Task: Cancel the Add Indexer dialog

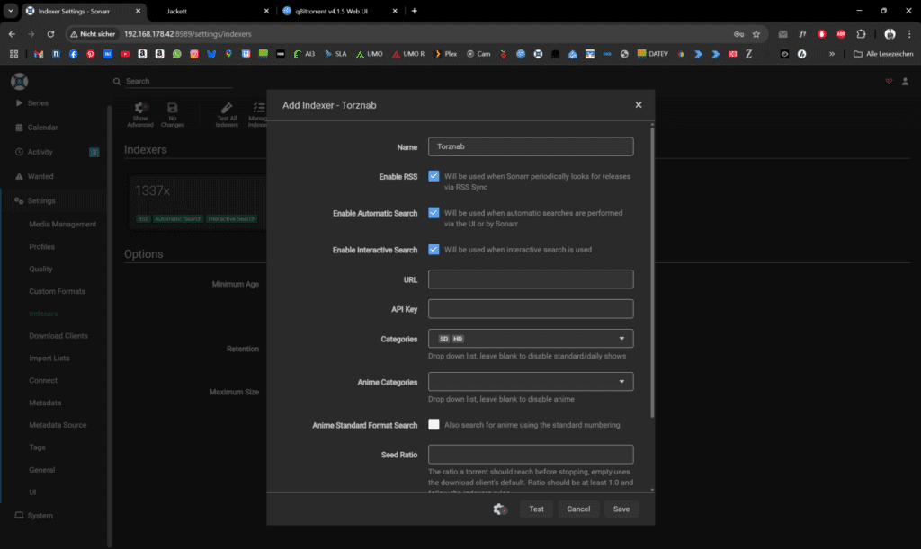Action: [578, 509]
